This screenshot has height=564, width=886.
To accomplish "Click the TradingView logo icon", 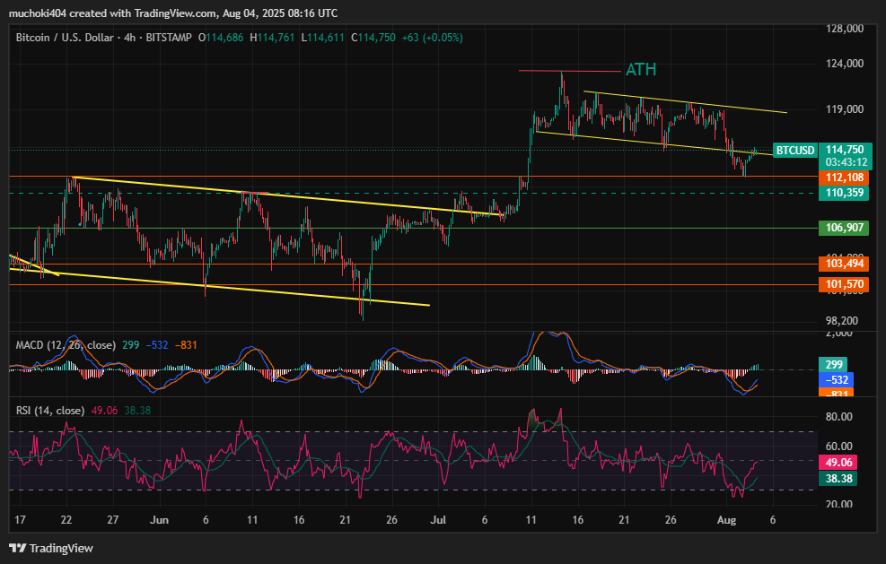I will click(17, 548).
